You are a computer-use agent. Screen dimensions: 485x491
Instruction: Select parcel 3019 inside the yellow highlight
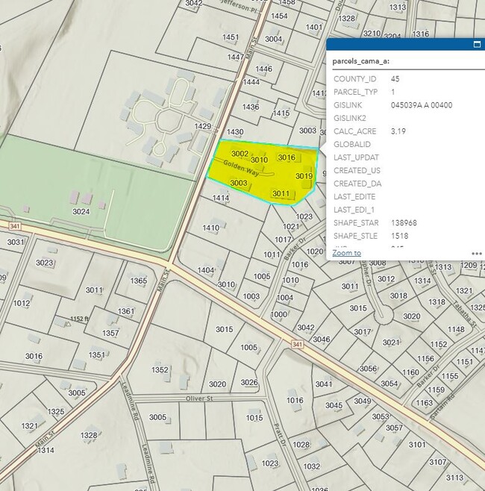(303, 176)
